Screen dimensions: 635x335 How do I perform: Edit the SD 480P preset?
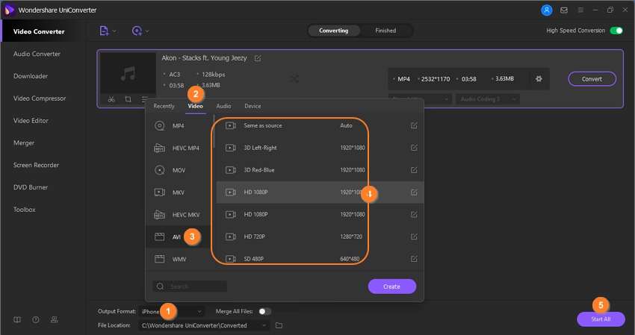pyautogui.click(x=414, y=259)
